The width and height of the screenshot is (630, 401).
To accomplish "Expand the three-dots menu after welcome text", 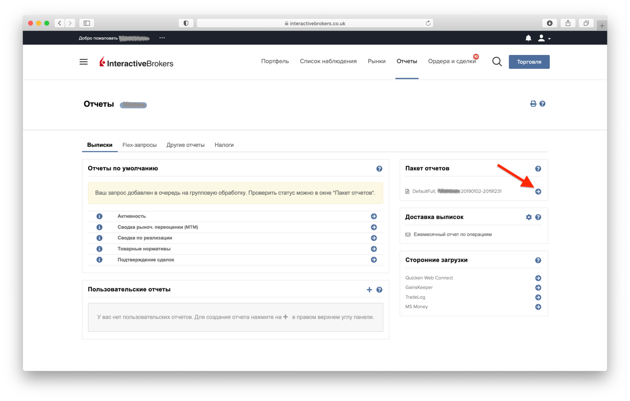I will point(162,38).
